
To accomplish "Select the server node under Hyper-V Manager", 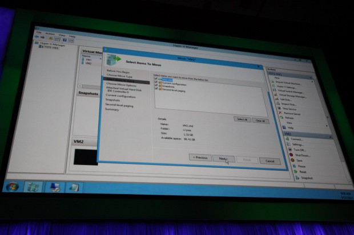I will coord(51,47).
